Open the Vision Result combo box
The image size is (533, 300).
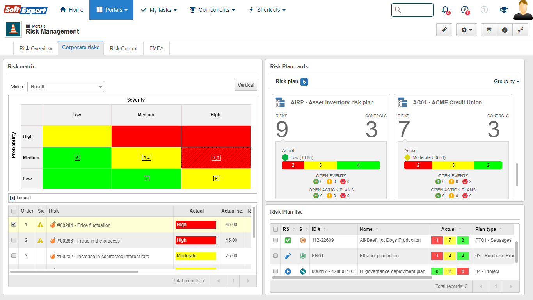tap(66, 87)
